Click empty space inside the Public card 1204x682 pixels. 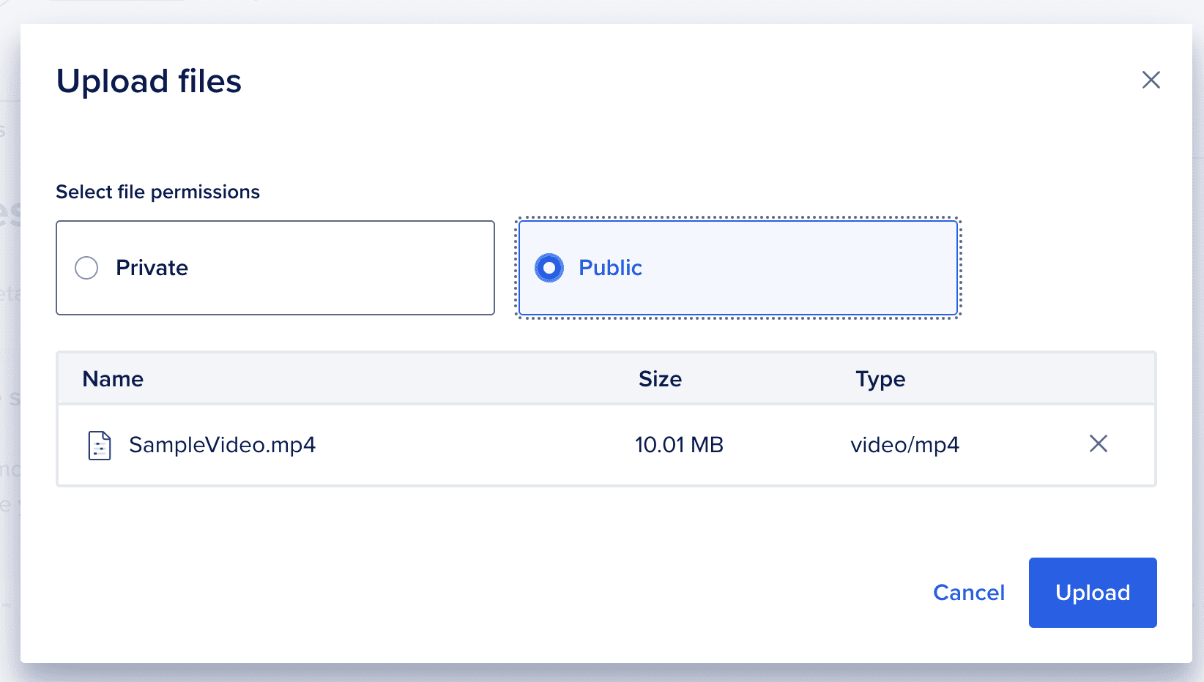(806, 268)
